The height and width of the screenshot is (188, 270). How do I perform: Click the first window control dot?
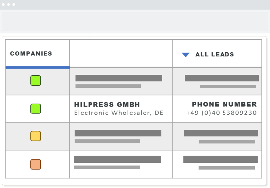[x=3, y=4]
